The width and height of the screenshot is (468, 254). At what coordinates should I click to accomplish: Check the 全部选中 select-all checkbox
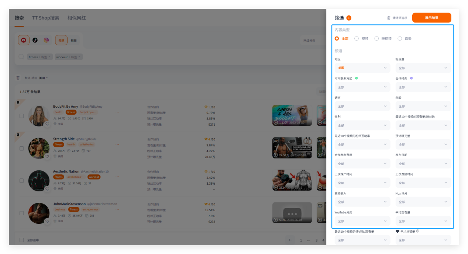coord(21,240)
